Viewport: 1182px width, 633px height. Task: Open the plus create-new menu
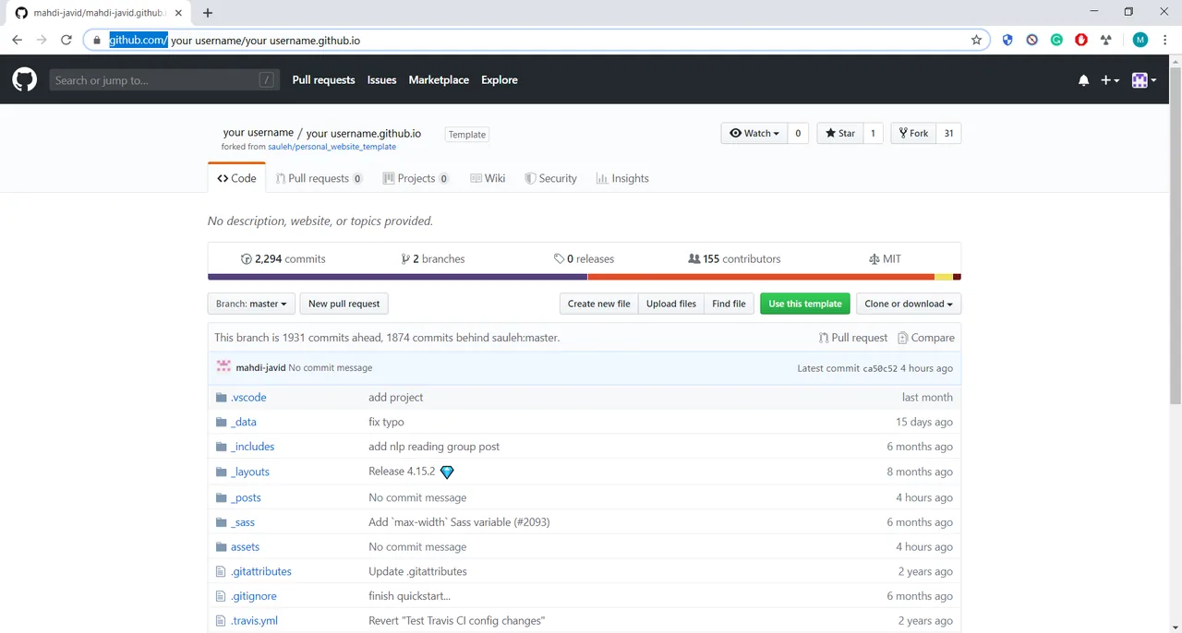[1110, 80]
